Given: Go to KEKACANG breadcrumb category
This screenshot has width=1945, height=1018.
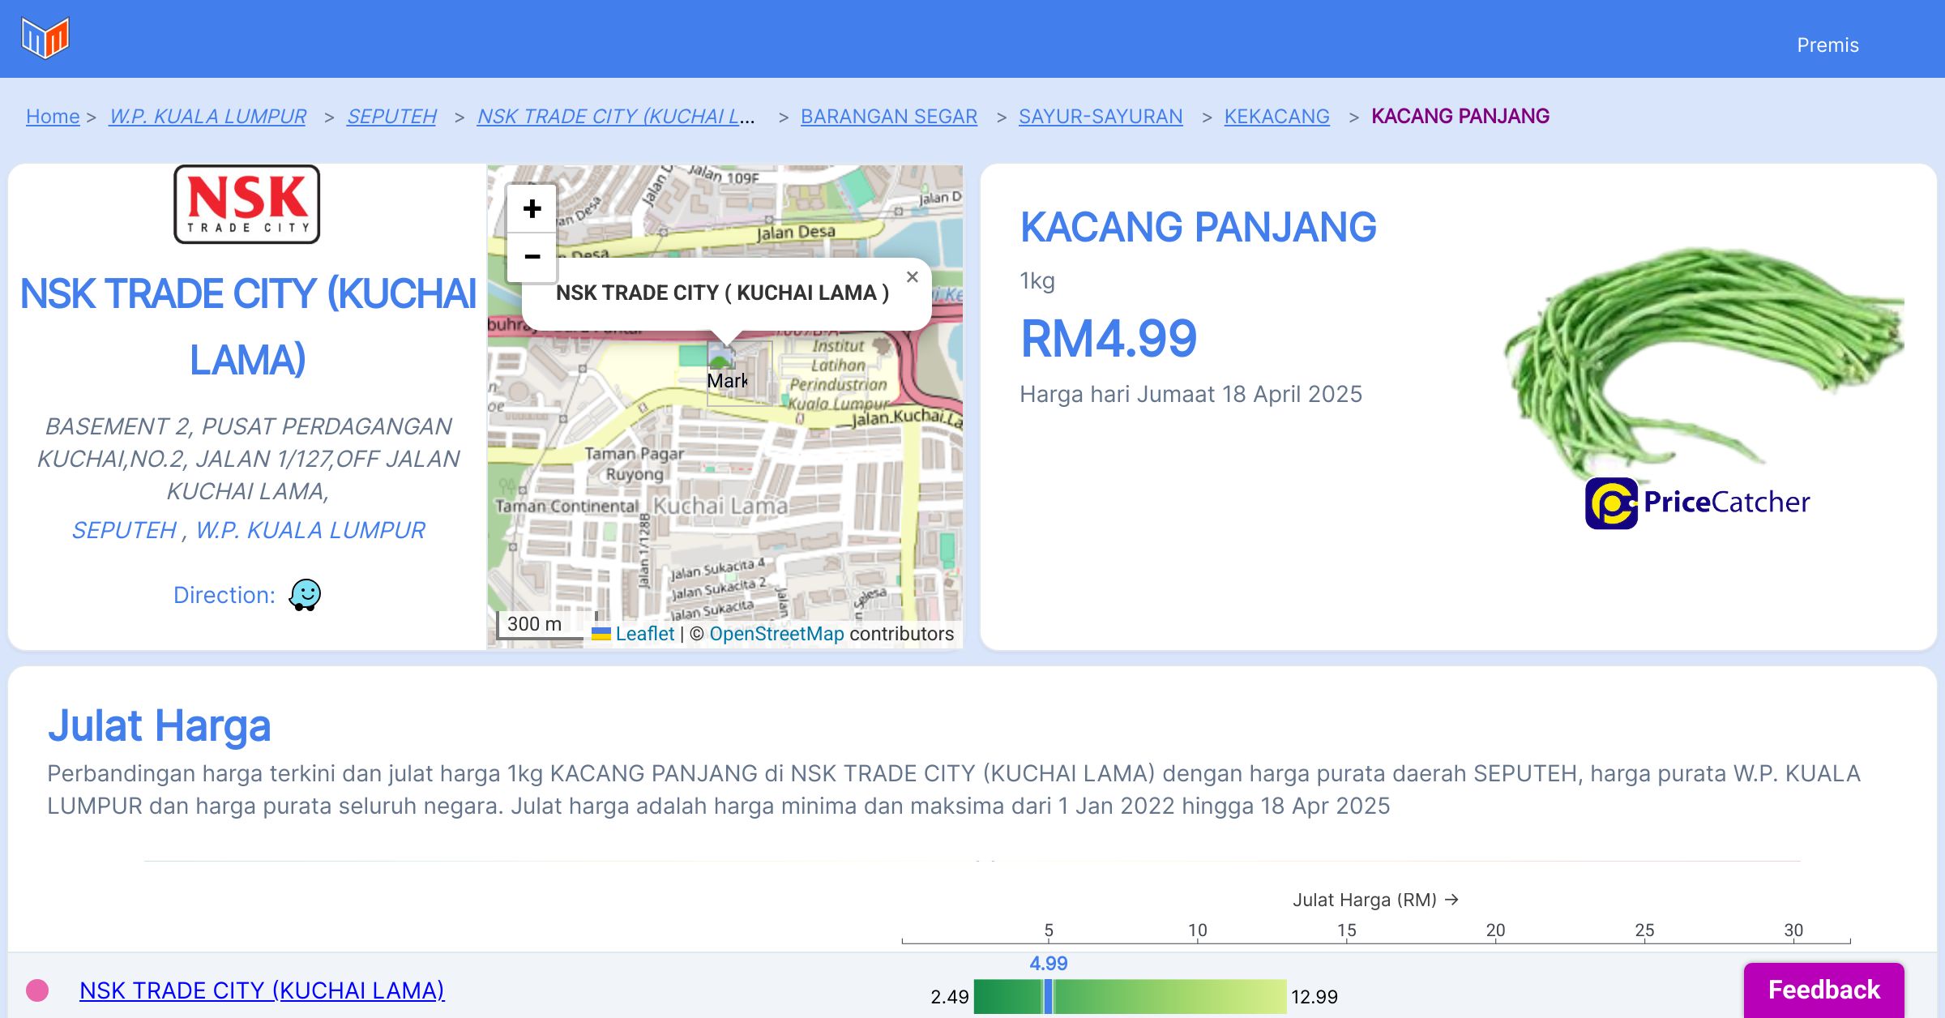Looking at the screenshot, I should point(1276,117).
